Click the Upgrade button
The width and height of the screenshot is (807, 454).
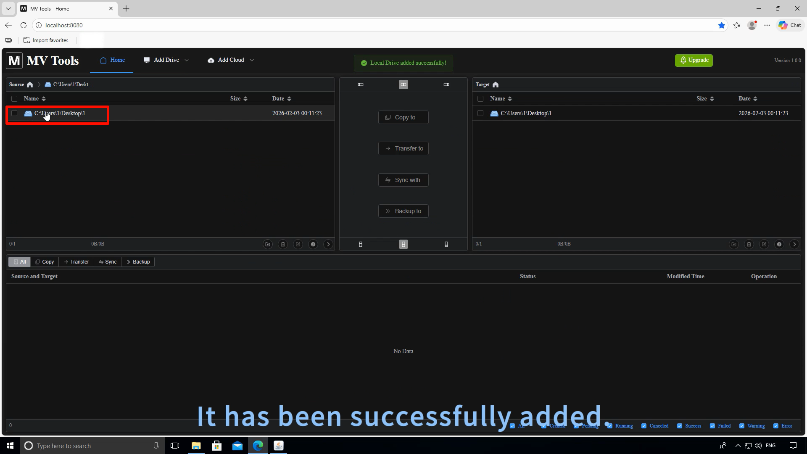pos(694,60)
